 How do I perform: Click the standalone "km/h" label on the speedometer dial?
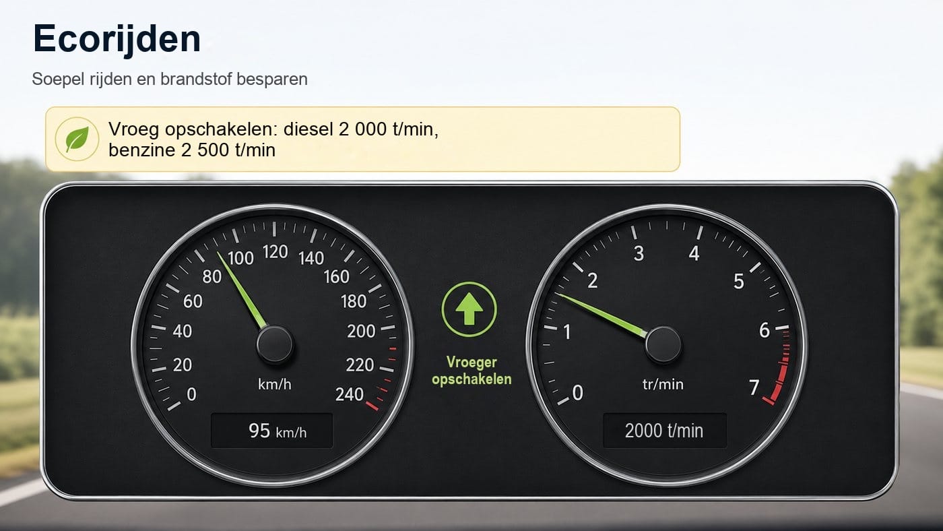[275, 385]
